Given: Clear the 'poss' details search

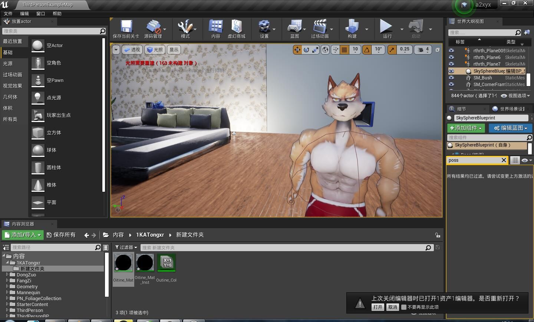Looking at the screenshot, I should tap(504, 160).
